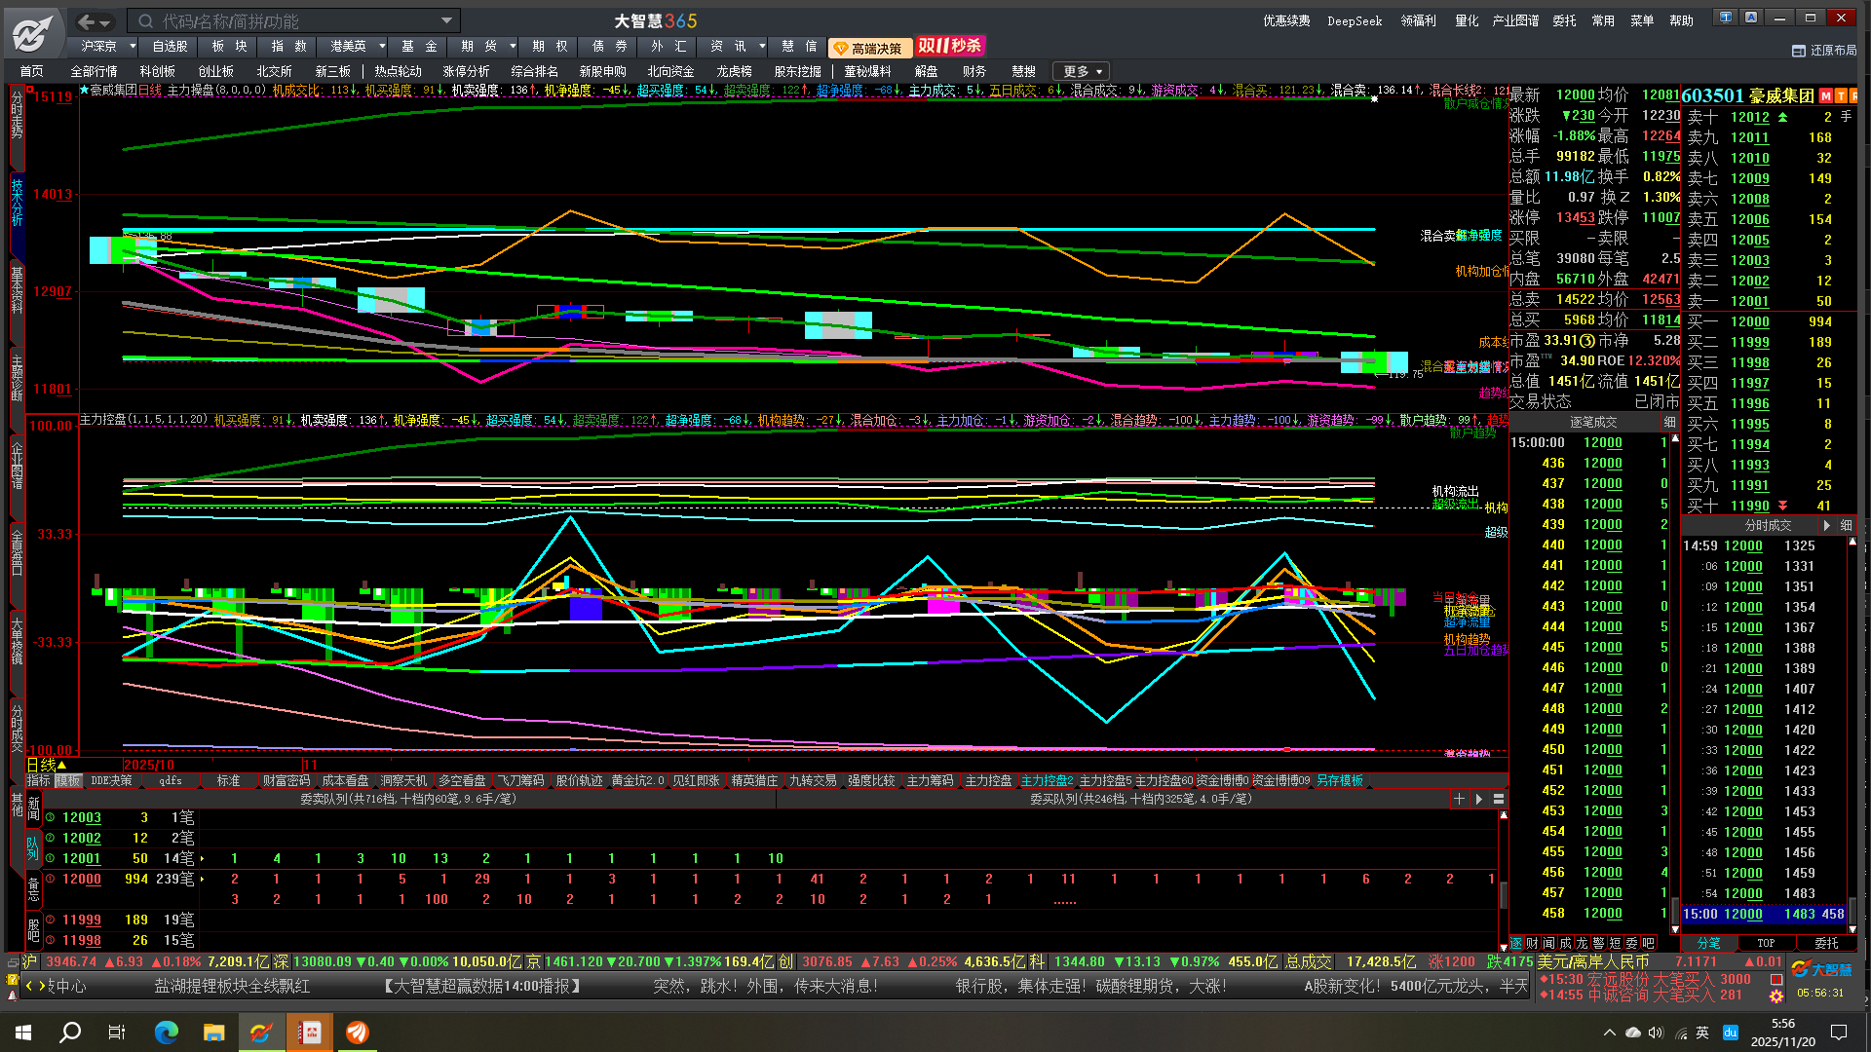Image resolution: width=1871 pixels, height=1052 pixels.
Task: Click the yellow gear icon near clock
Action: 1776,996
